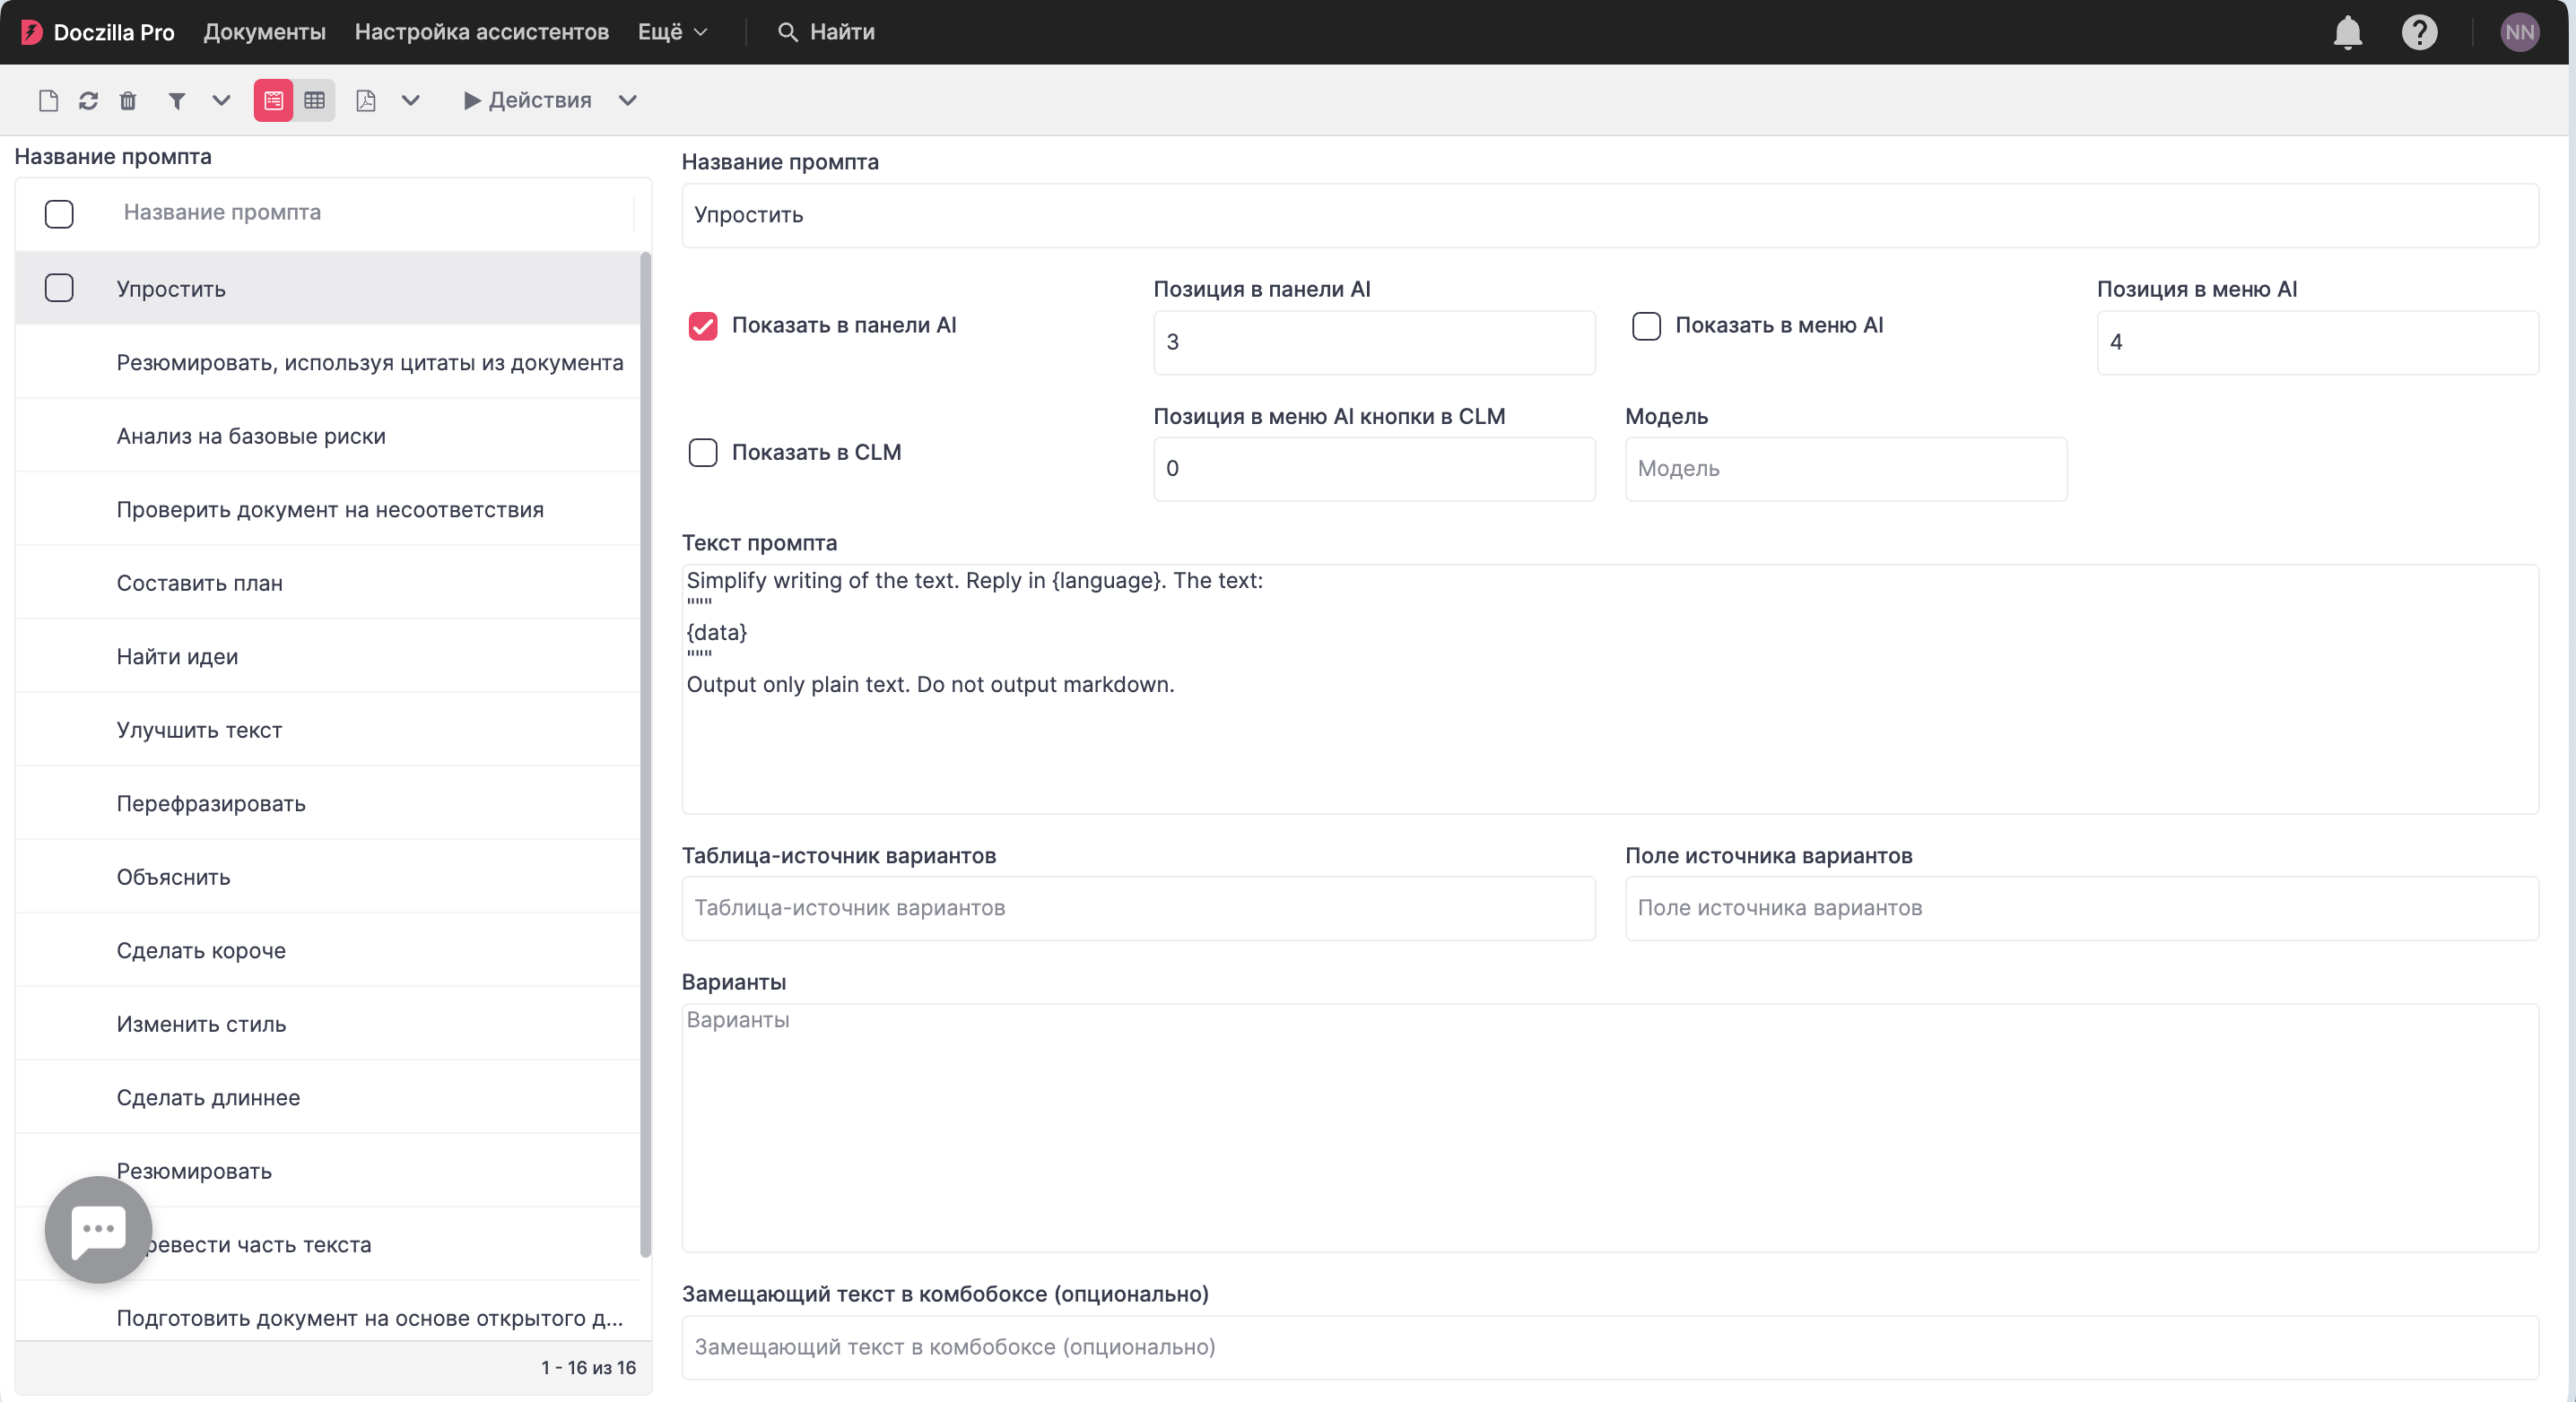Click the Найти search link
Image resolution: width=2576 pixels, height=1402 pixels.
(x=826, y=32)
